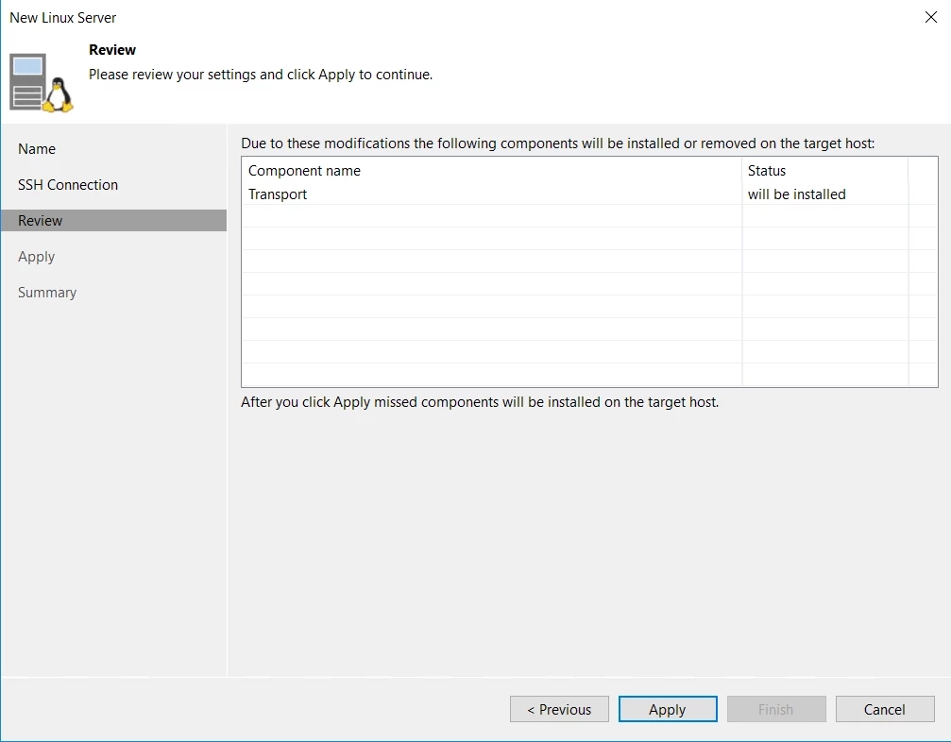Click the Linux server penguin icon

(x=42, y=83)
